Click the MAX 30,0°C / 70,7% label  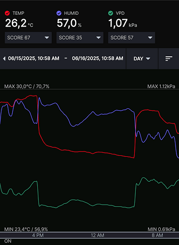pyautogui.click(x=27, y=86)
